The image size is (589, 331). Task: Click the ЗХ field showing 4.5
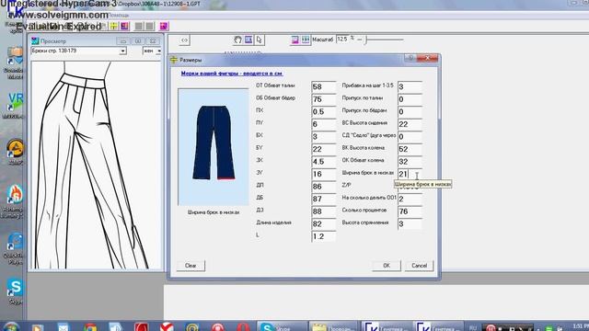click(x=323, y=162)
